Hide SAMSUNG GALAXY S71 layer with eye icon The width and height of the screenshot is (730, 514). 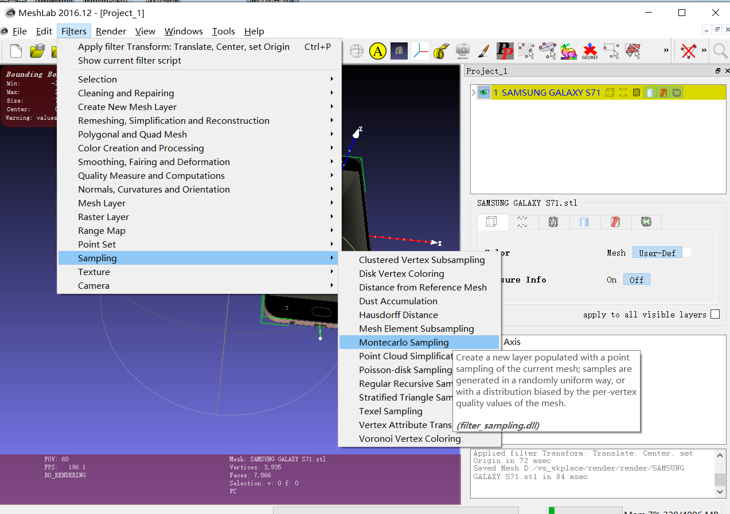[x=484, y=92]
